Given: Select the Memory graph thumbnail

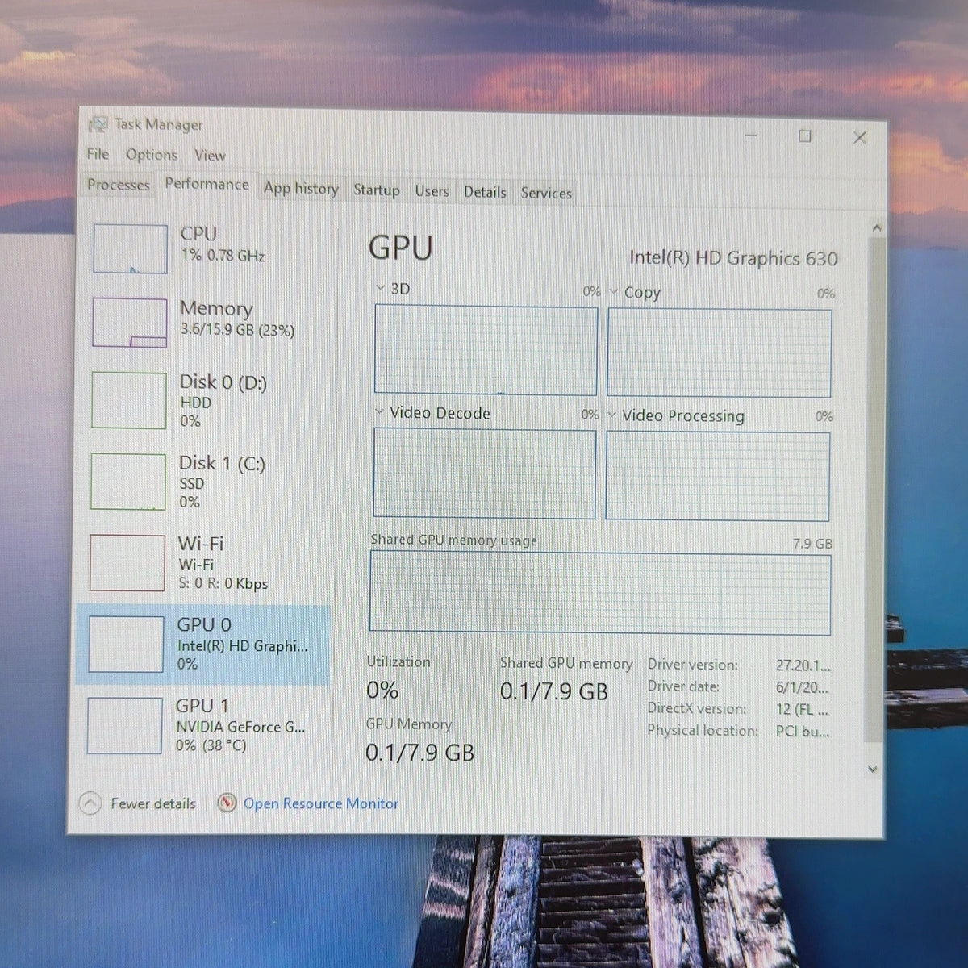Looking at the screenshot, I should [129, 323].
